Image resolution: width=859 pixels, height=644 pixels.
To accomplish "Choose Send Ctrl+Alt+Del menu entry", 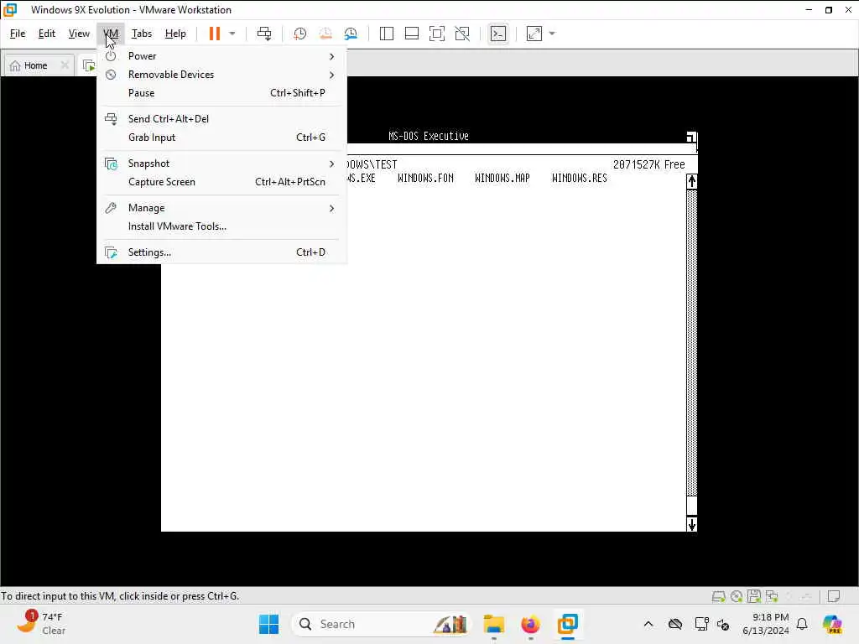I will pyautogui.click(x=221, y=119).
